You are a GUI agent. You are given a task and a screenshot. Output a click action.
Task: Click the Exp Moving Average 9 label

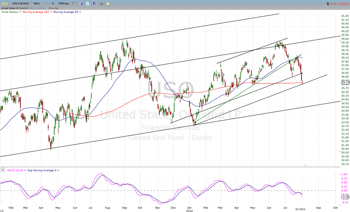pos(42,170)
